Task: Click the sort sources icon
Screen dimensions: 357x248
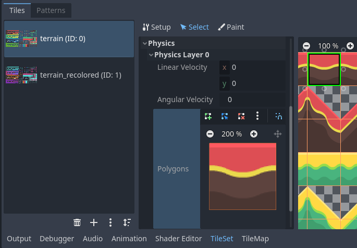Action: (x=127, y=222)
